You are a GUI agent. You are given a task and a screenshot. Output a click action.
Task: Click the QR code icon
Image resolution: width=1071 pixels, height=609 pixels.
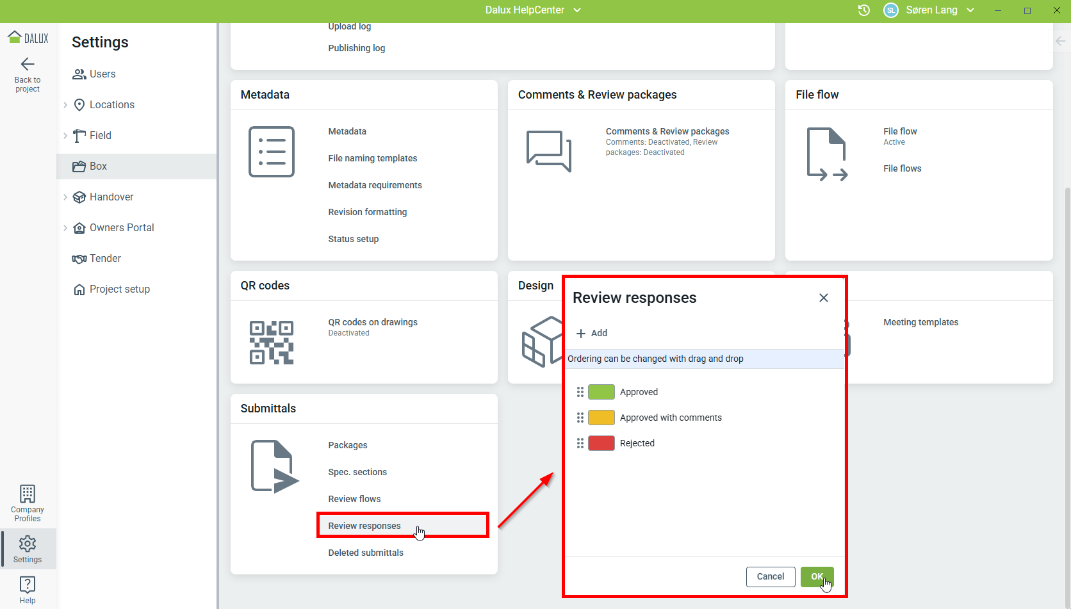272,343
